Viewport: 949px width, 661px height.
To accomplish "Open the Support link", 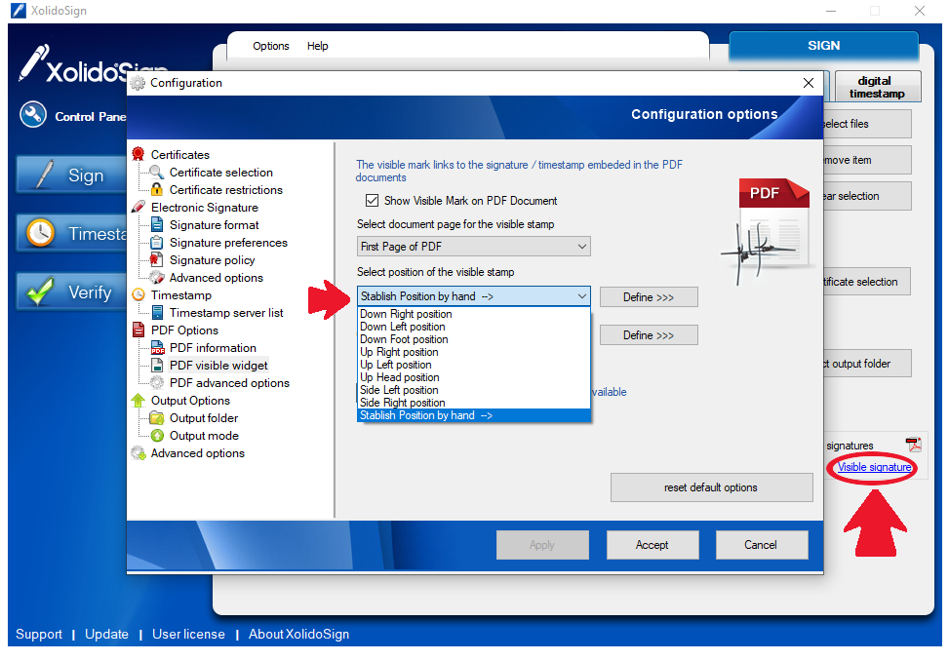I will [x=39, y=634].
